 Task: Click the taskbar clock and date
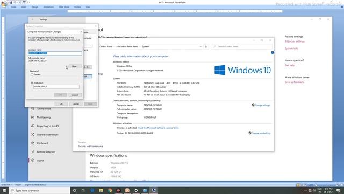328,190
